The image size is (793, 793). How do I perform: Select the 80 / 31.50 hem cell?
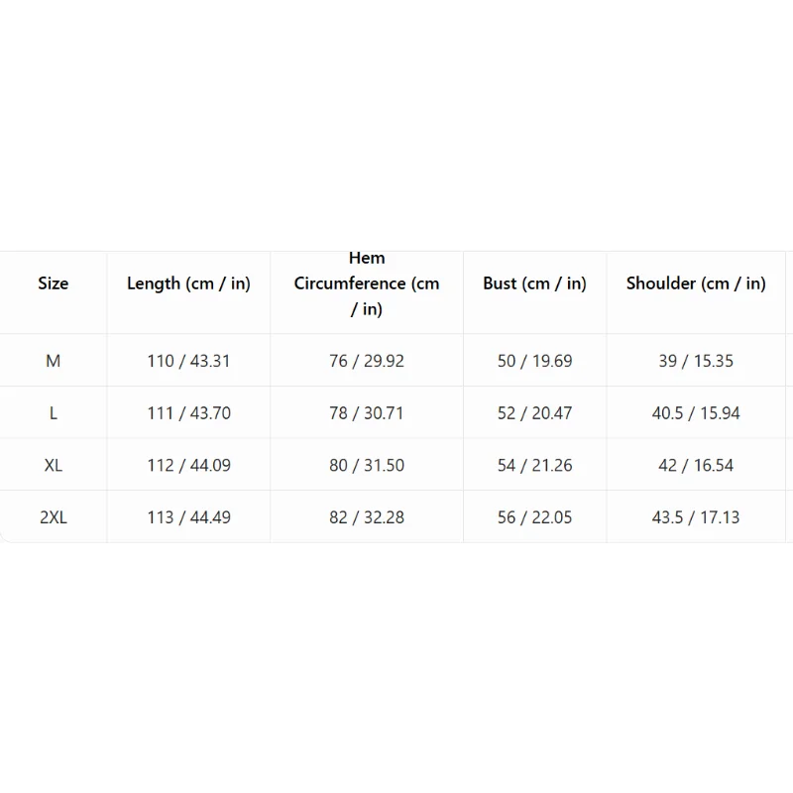(367, 465)
